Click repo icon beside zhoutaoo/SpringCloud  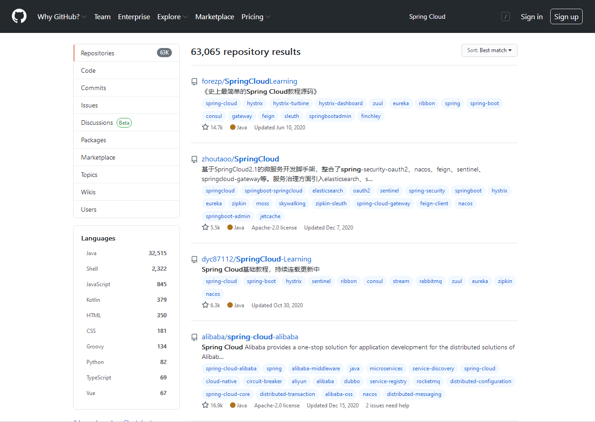click(194, 160)
